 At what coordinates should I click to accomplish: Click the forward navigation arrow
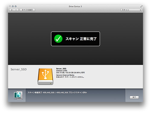tap(16, 10)
